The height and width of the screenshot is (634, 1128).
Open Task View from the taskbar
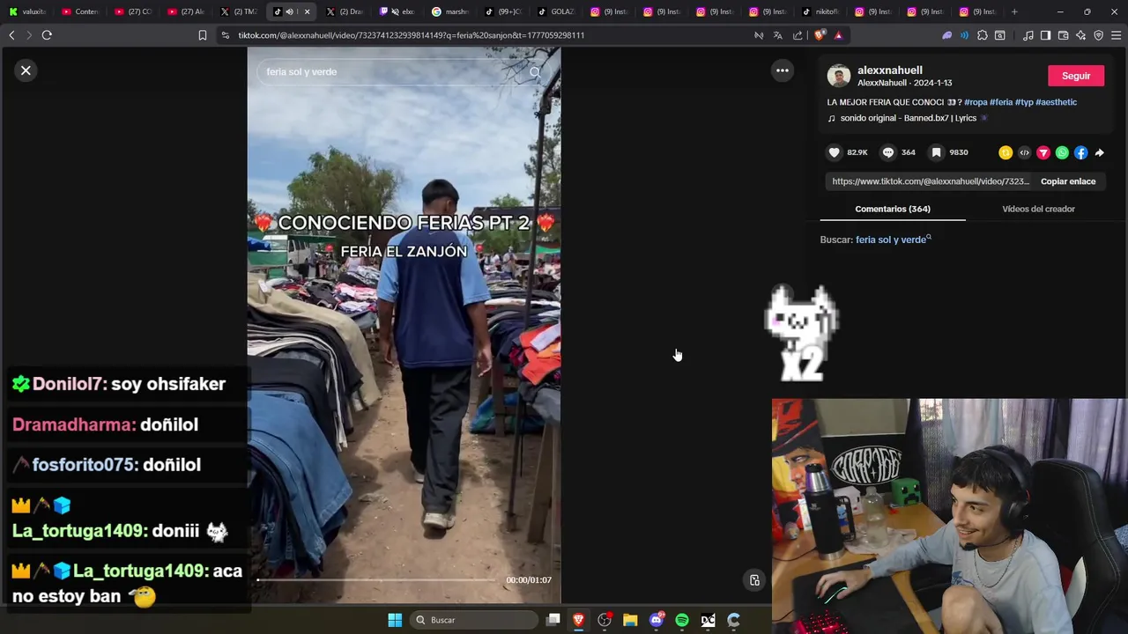(x=553, y=620)
